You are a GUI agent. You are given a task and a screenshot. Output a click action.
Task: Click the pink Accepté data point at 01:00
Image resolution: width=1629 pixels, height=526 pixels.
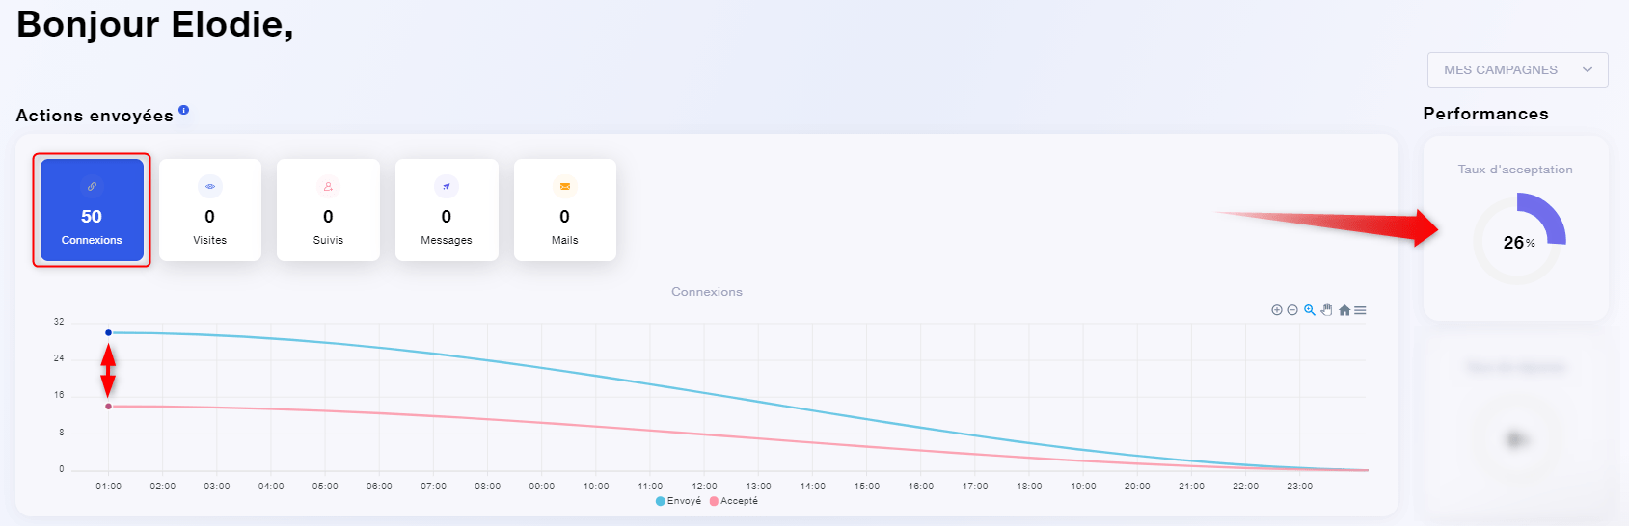pyautogui.click(x=108, y=407)
